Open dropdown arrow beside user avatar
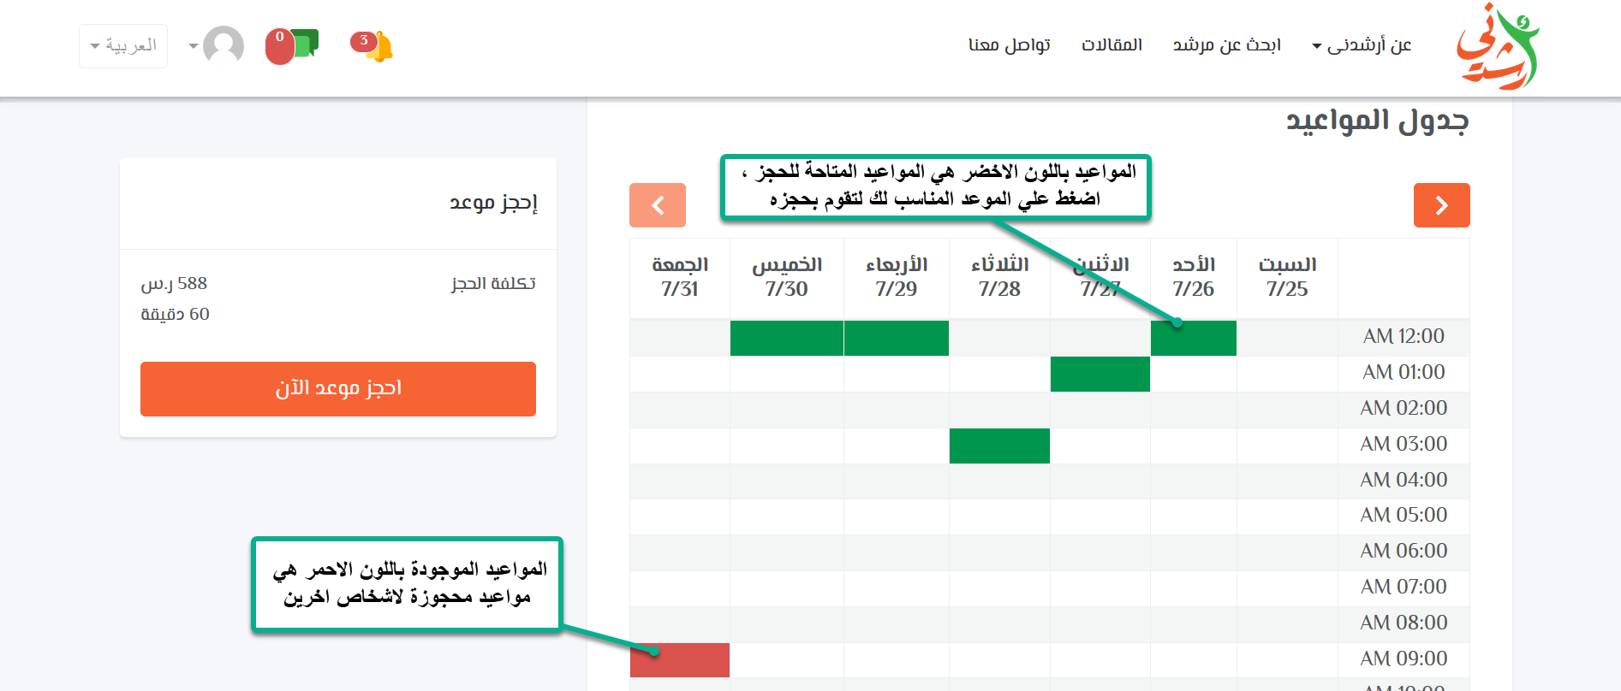Screen dimensions: 1621x691 pyautogui.click(x=194, y=46)
